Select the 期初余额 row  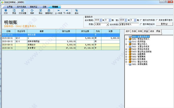pyautogui.click(x=61, y=35)
